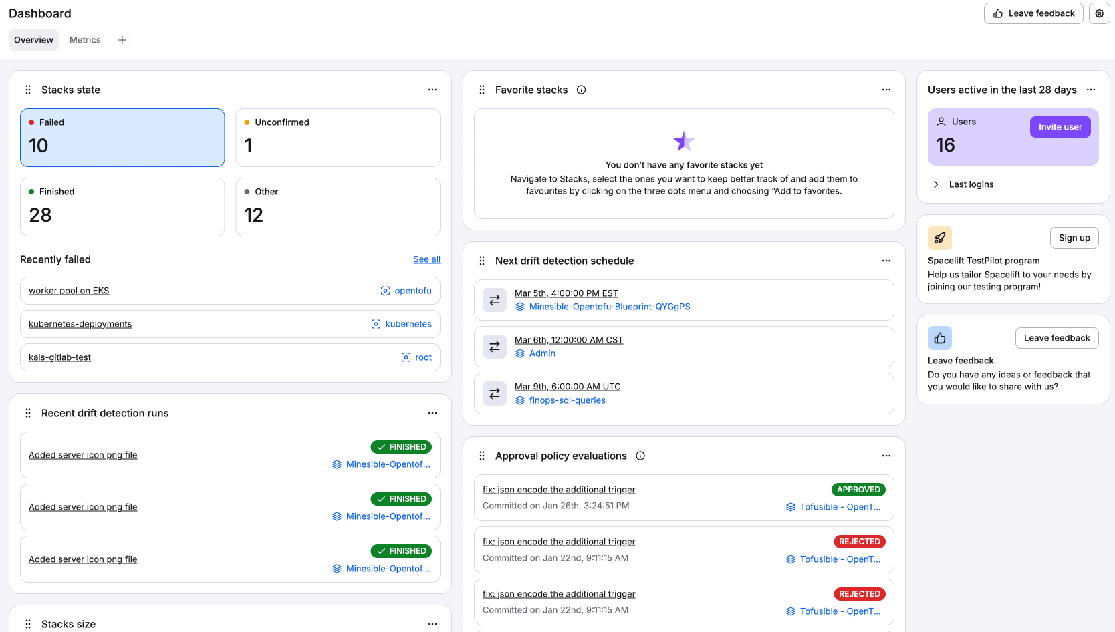Open the three-dot menu on Stacks state
This screenshot has height=632, width=1115.
coord(432,89)
